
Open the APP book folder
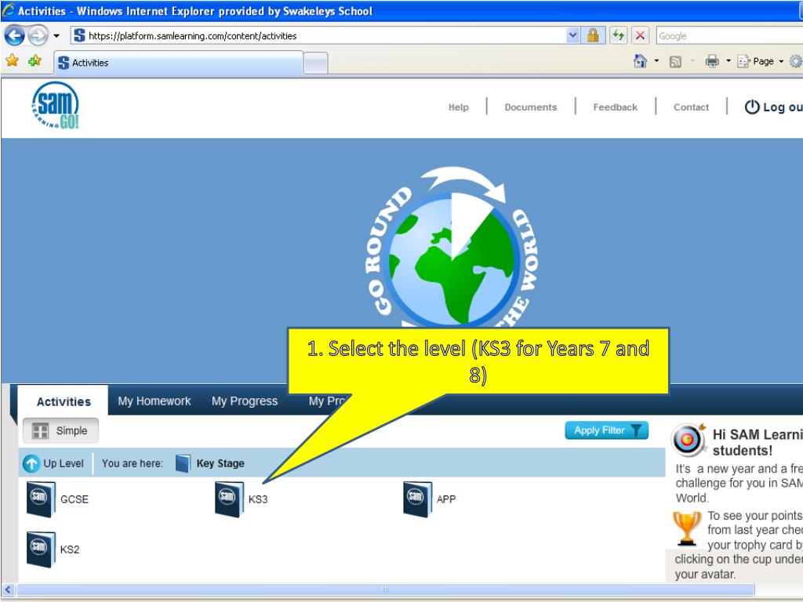pos(429,499)
